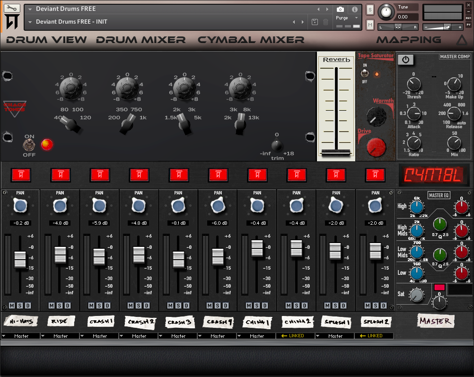Click the save preset disk icon
Image resolution: width=474 pixels, height=377 pixels.
click(315, 22)
